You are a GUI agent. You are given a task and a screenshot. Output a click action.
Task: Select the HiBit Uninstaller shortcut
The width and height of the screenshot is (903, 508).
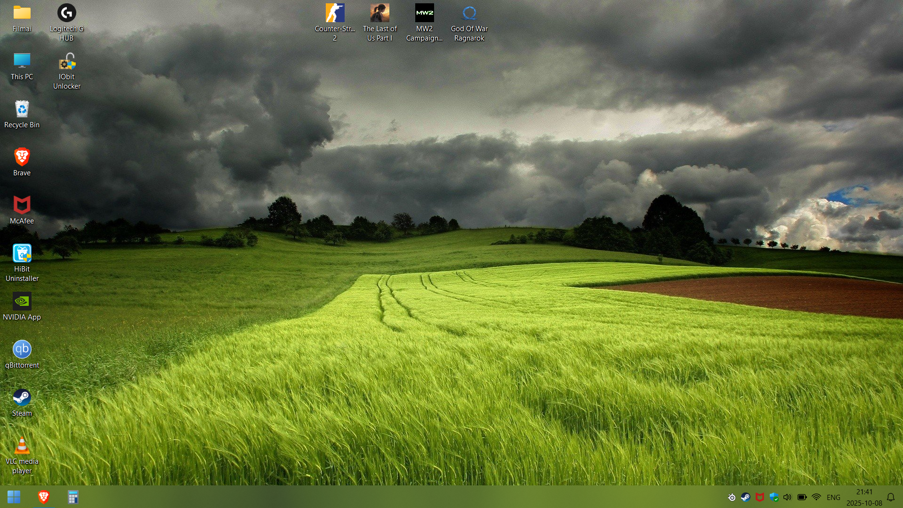[x=22, y=263]
